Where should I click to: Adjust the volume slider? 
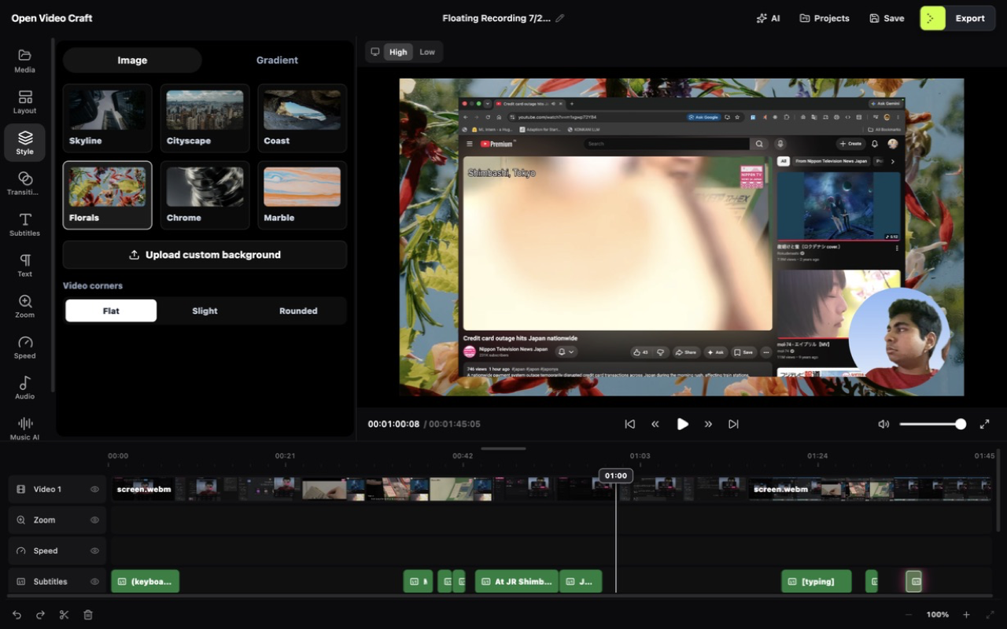click(x=933, y=424)
